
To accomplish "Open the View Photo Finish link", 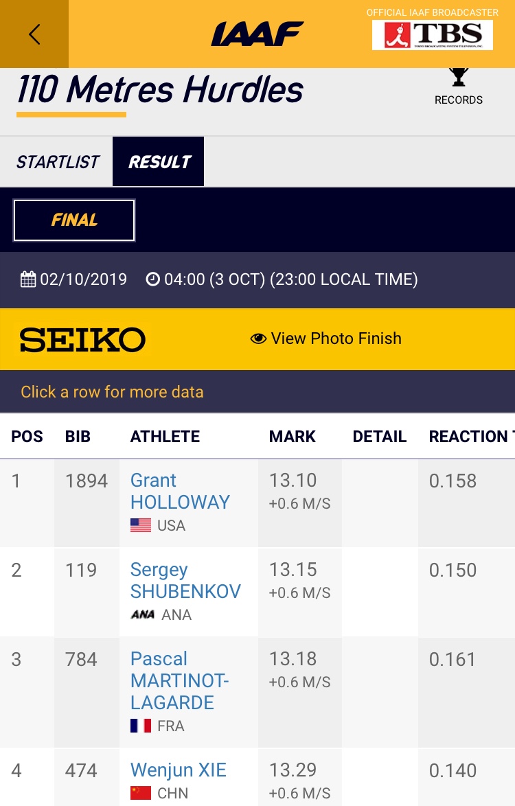I will coord(336,338).
